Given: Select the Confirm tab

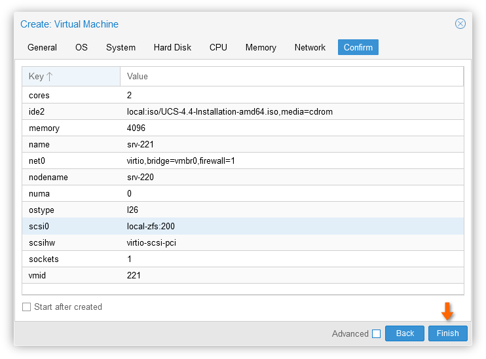Looking at the screenshot, I should [x=358, y=47].
